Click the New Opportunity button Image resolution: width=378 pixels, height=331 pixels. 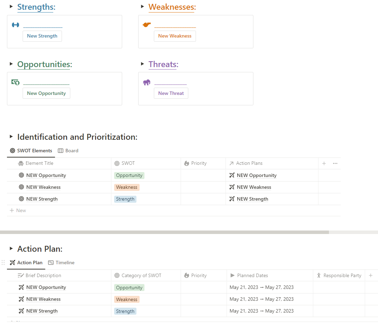(x=46, y=93)
